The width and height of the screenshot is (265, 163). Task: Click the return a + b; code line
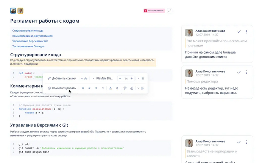tap(35, 113)
